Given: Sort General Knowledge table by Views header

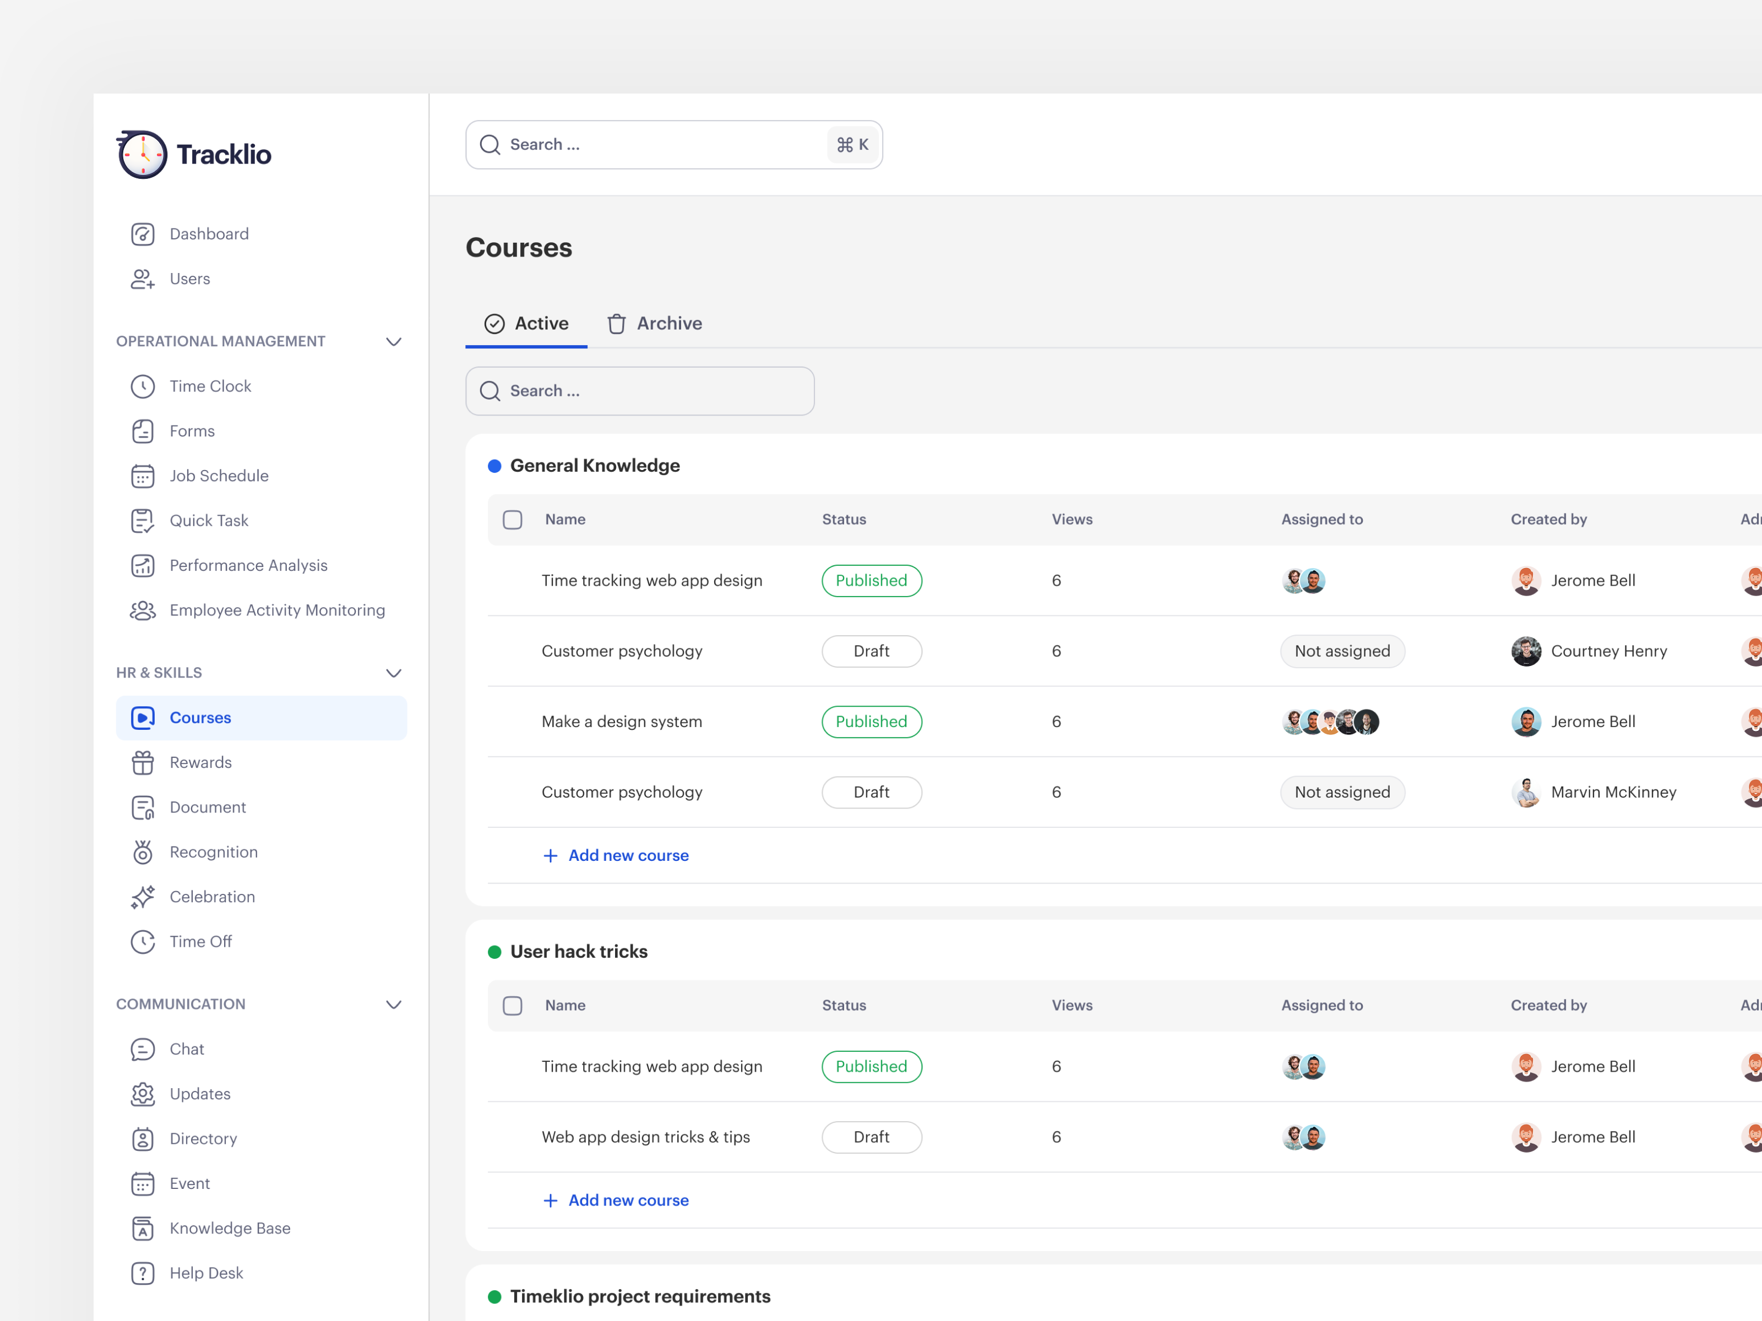Looking at the screenshot, I should pyautogui.click(x=1072, y=519).
